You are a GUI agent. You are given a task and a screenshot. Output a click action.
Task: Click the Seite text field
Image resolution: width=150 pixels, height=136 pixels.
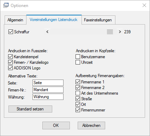click(x=48, y=83)
